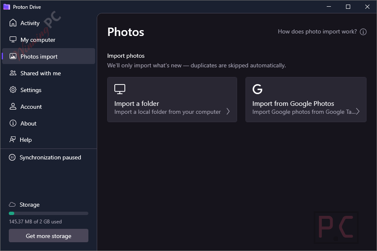Click the duplicates are skipped description text
This screenshot has height=251, width=377.
point(196,65)
